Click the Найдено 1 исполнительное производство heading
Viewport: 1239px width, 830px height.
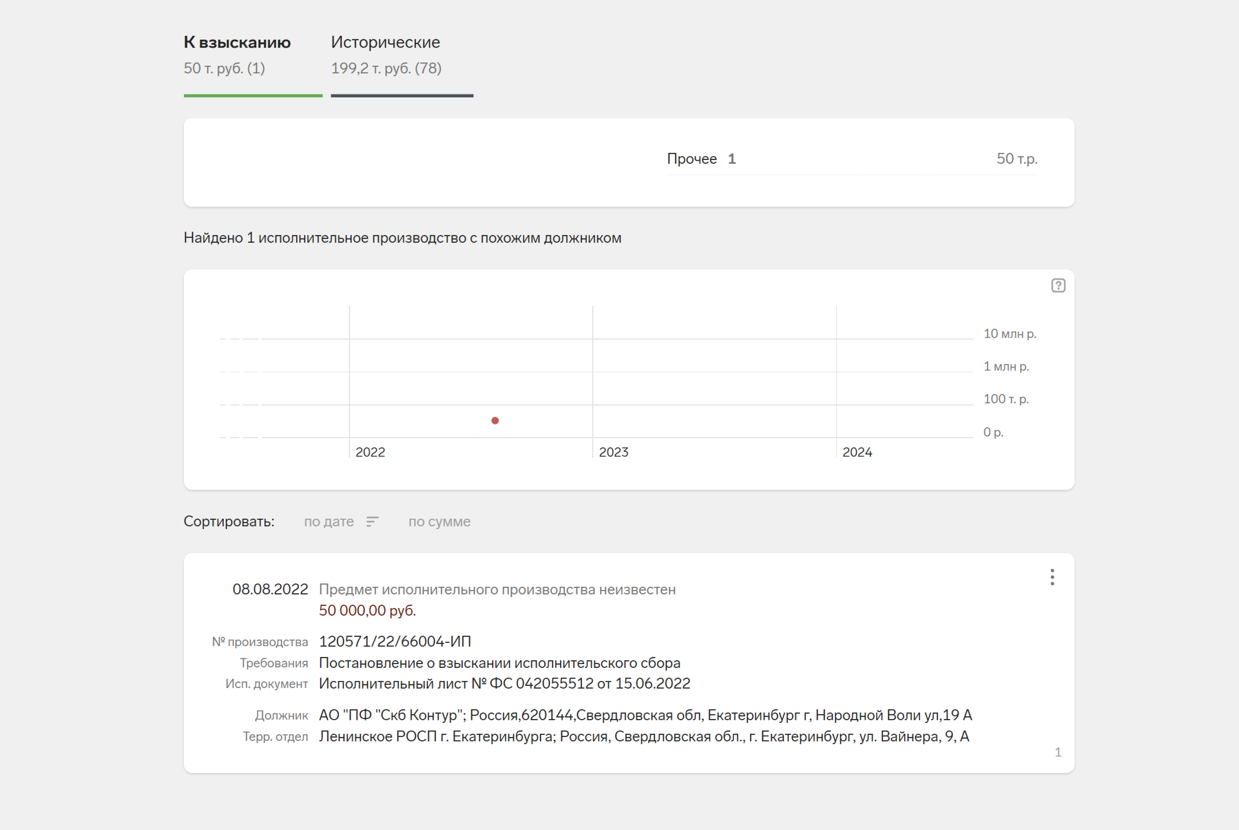[x=402, y=238]
